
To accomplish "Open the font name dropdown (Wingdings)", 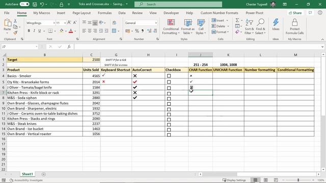I will [x=54, y=23].
